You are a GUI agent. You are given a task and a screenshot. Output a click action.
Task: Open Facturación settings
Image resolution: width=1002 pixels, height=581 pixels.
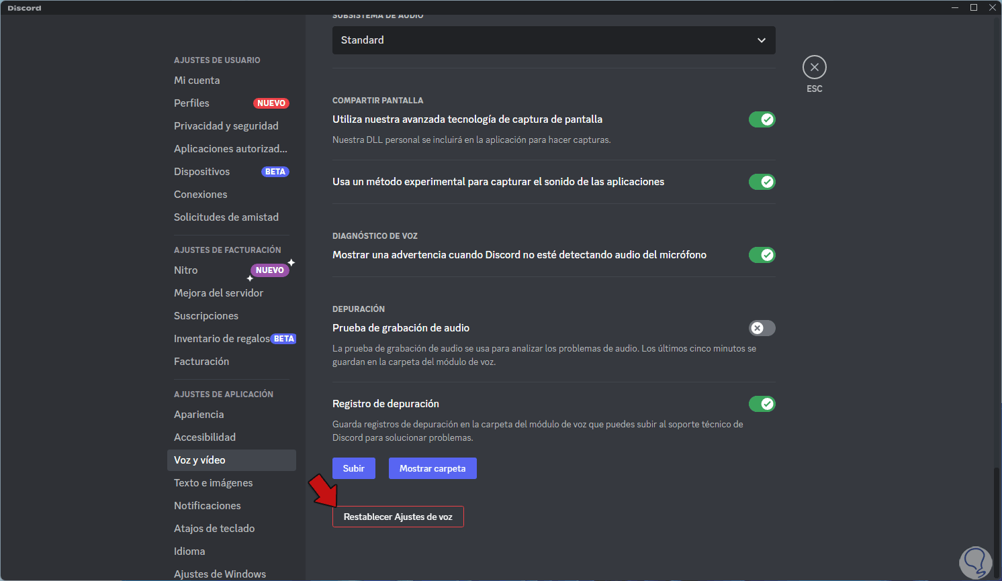coord(231,362)
